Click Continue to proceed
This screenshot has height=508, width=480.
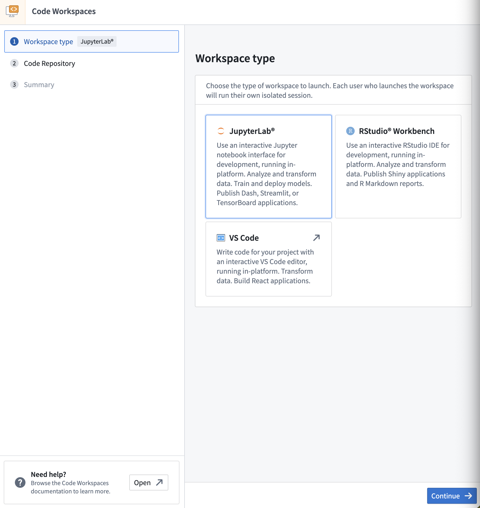(x=452, y=496)
